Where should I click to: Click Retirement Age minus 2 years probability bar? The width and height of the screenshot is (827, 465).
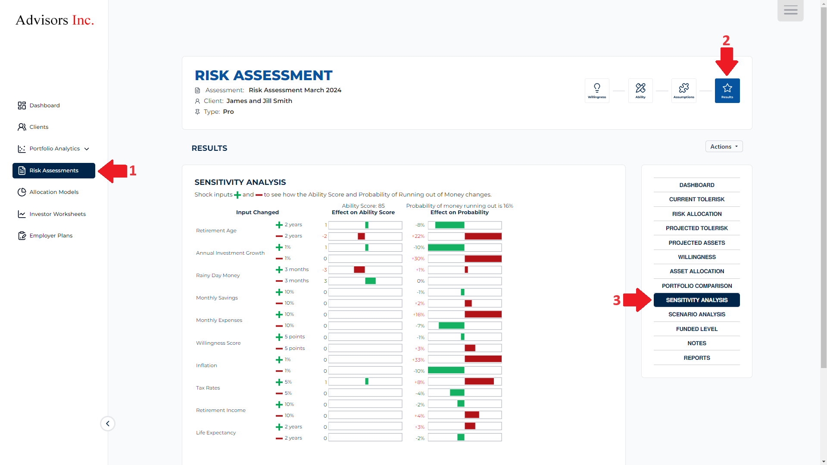click(465, 236)
